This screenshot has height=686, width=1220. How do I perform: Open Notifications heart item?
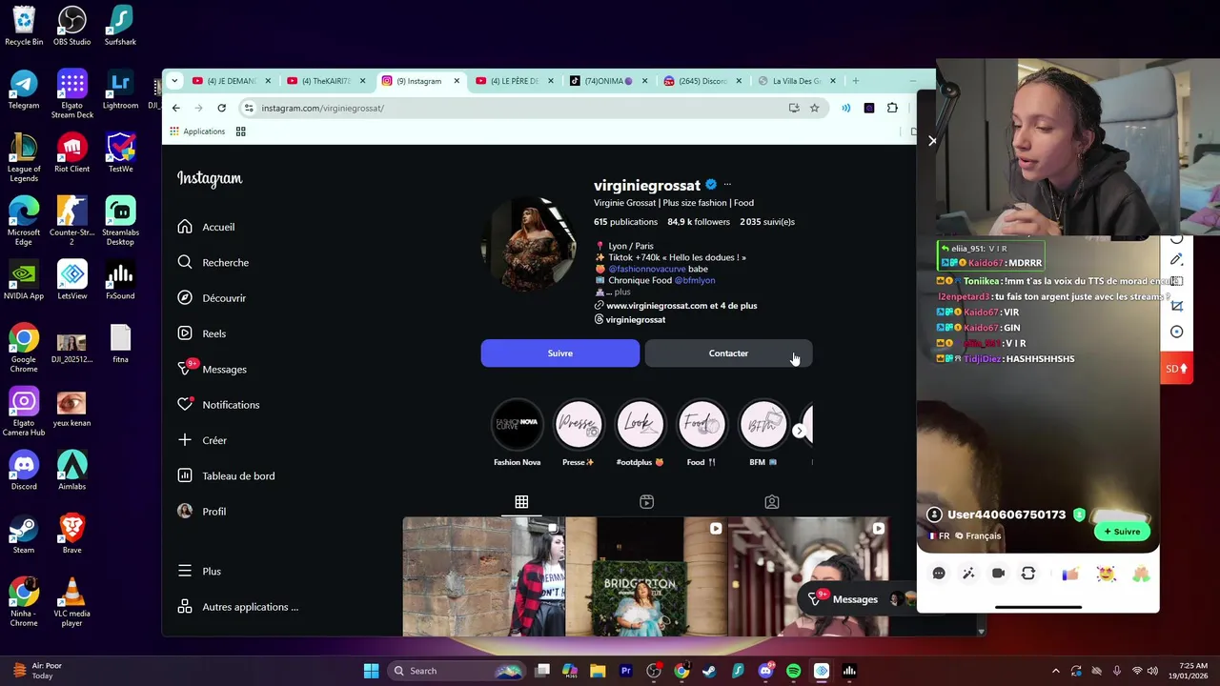[x=218, y=405]
